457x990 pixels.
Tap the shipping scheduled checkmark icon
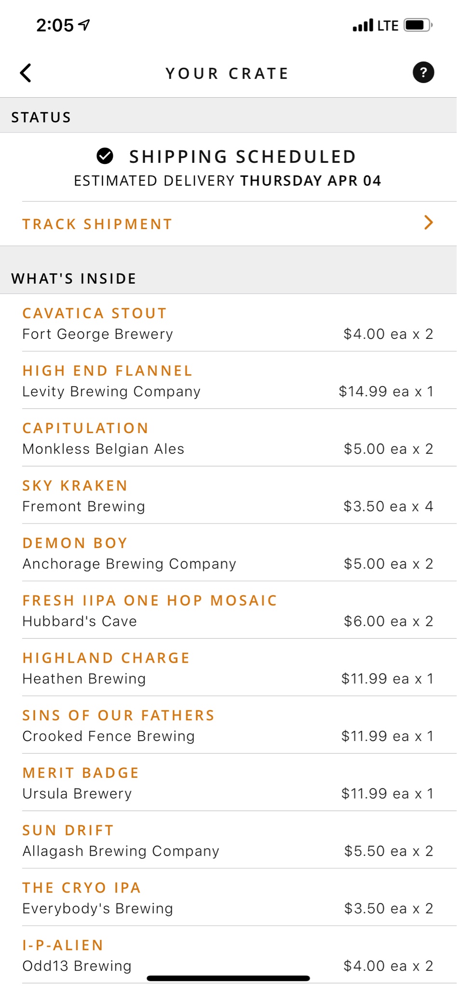[x=105, y=156]
